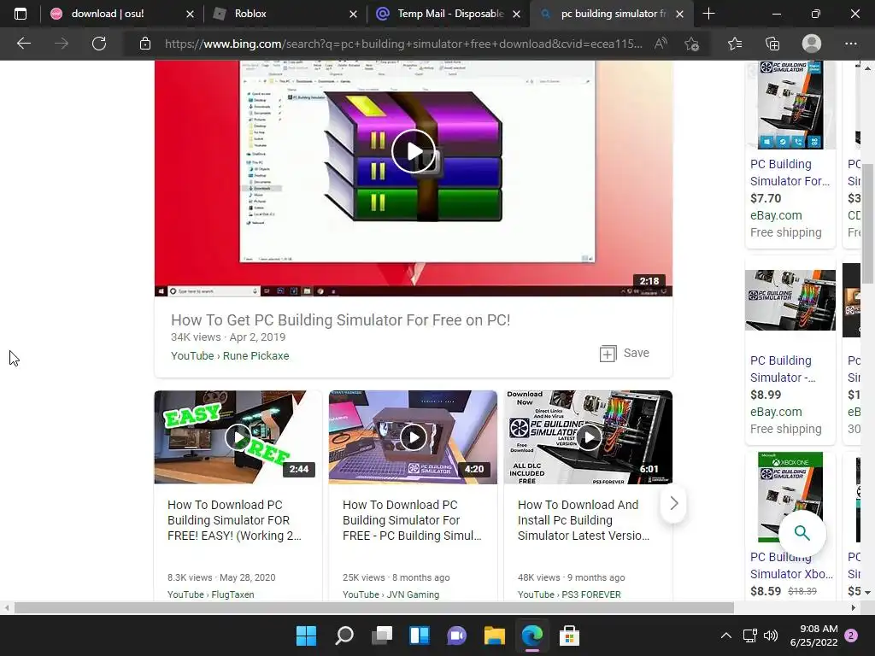Close the download | osu! tab
875x656 pixels.
point(190,14)
